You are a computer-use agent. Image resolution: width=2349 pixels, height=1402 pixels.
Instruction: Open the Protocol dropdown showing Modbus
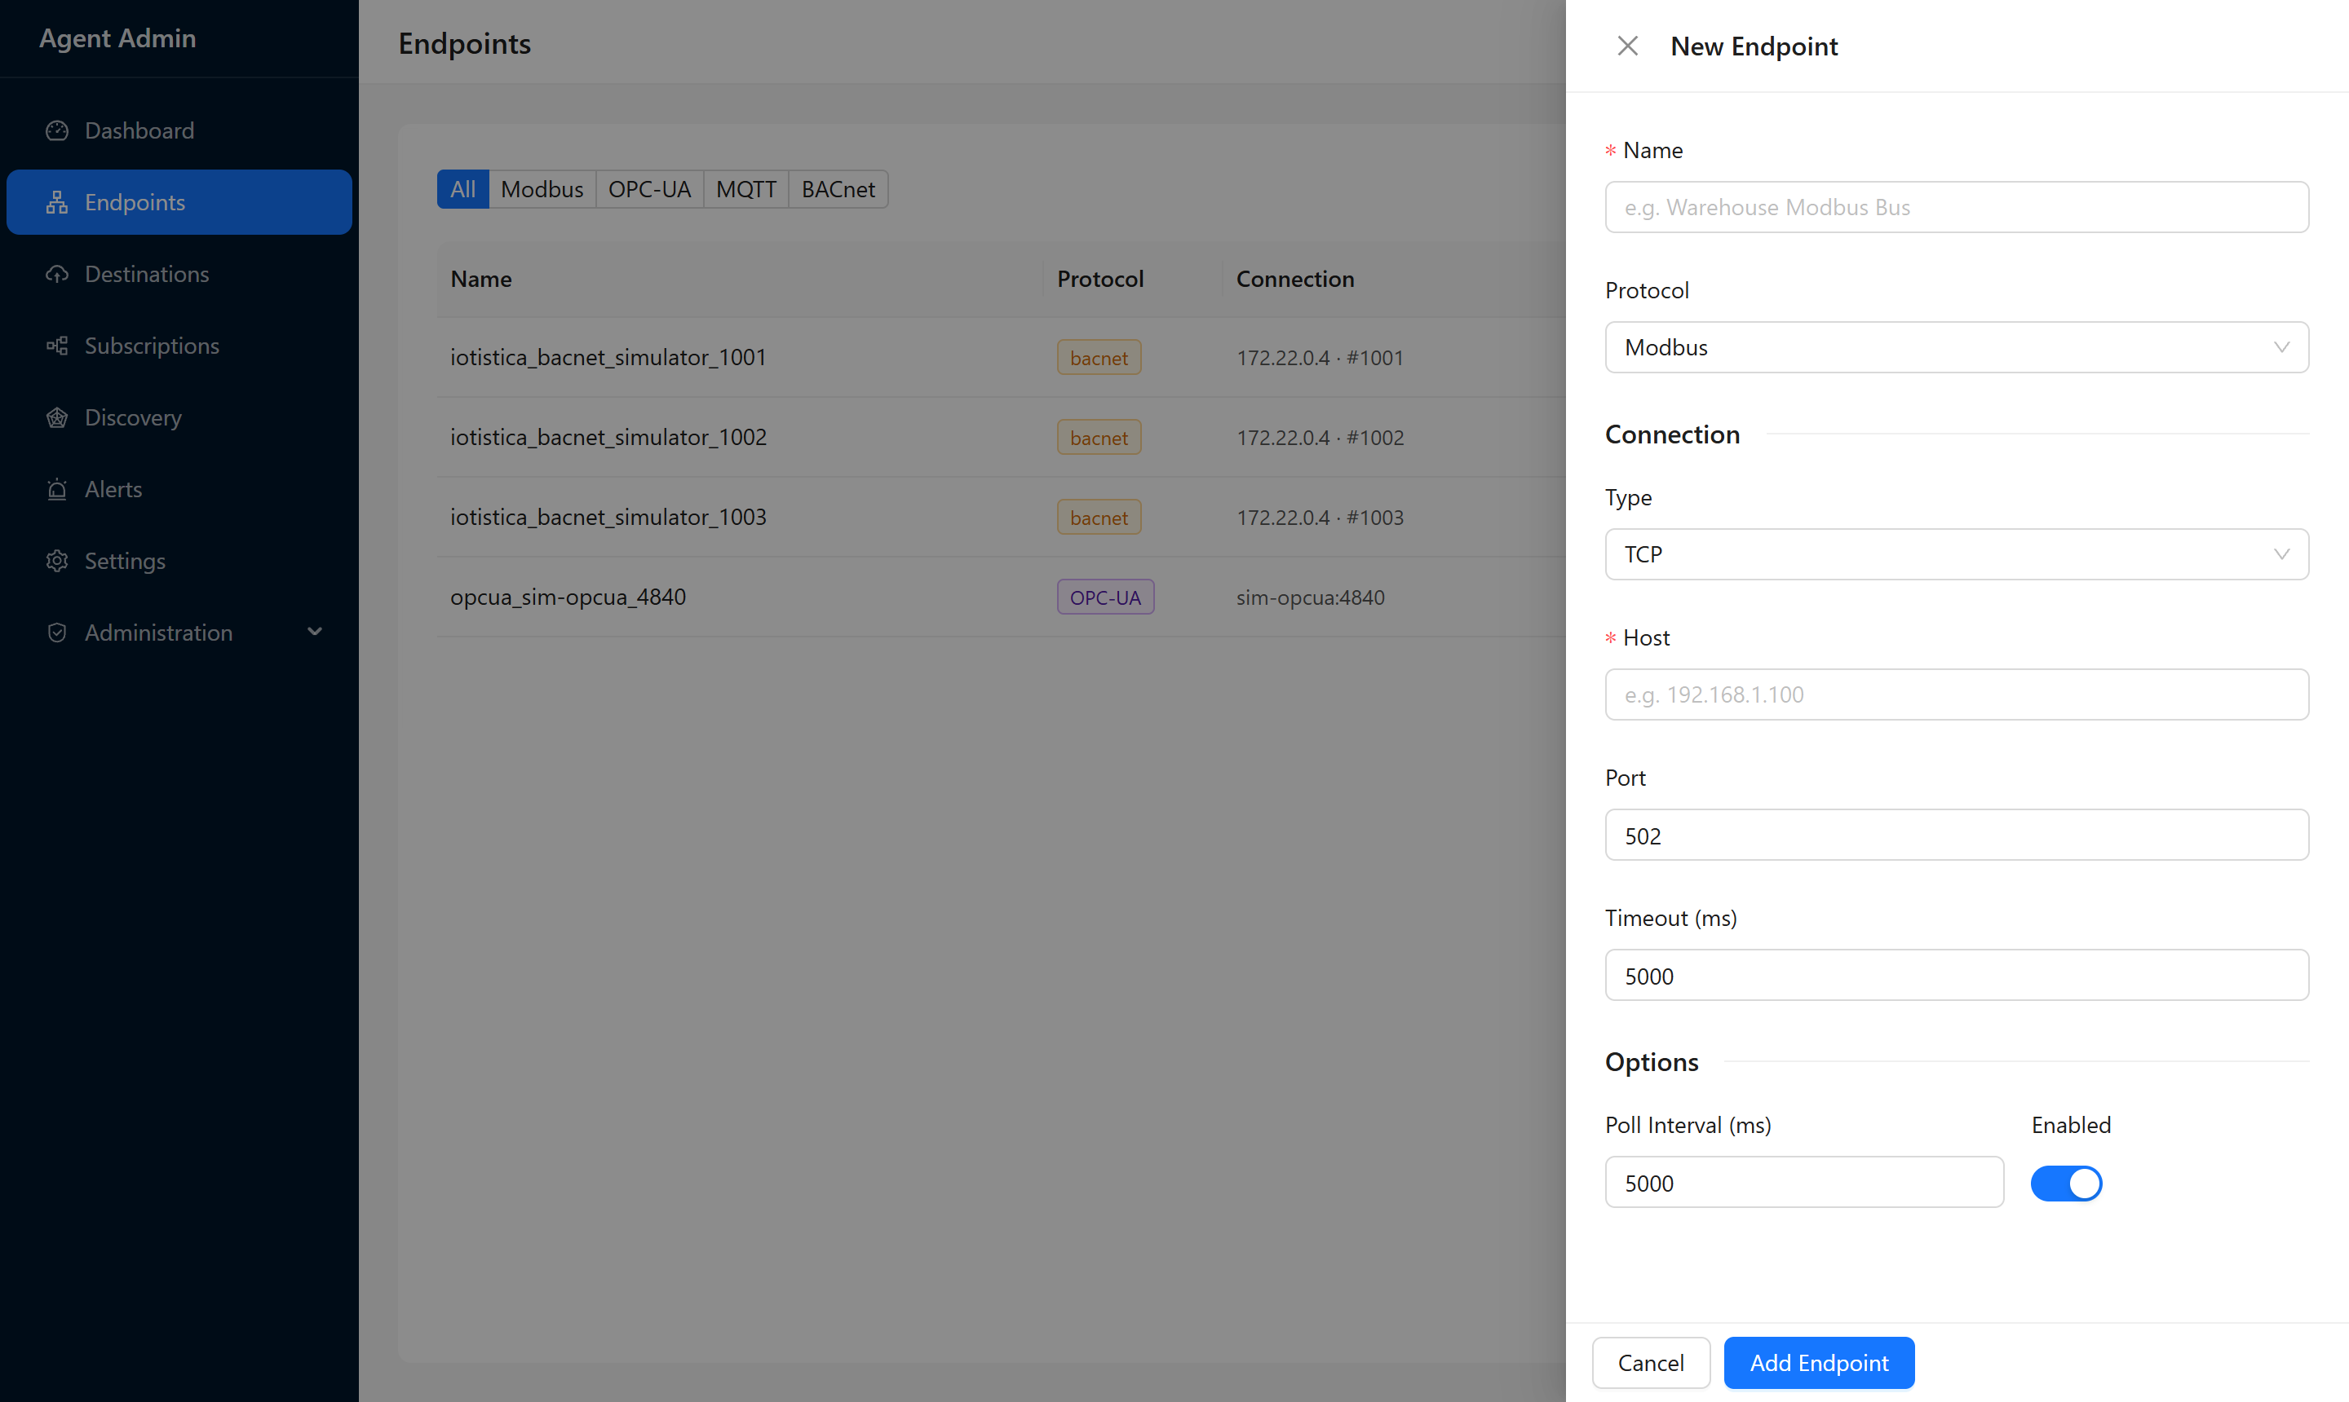click(1956, 346)
